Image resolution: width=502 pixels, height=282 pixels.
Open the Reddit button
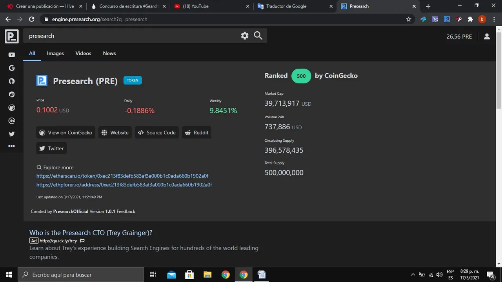(196, 132)
